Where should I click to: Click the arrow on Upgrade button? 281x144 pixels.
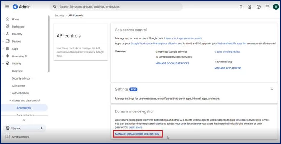click(41, 128)
